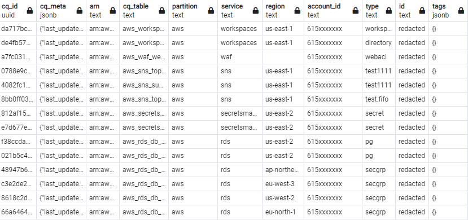
Task: Click the eu-north-1 region cell
Action: 283,212
